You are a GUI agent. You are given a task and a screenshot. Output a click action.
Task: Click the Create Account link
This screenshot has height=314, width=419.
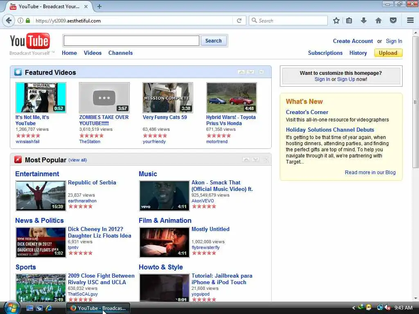click(x=353, y=41)
